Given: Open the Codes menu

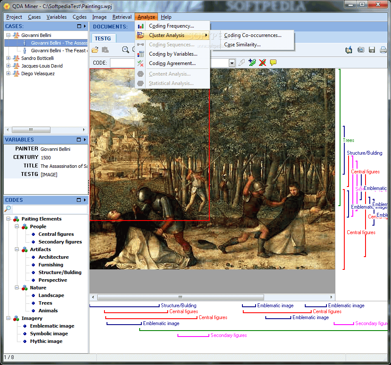Looking at the screenshot, I should [79, 17].
